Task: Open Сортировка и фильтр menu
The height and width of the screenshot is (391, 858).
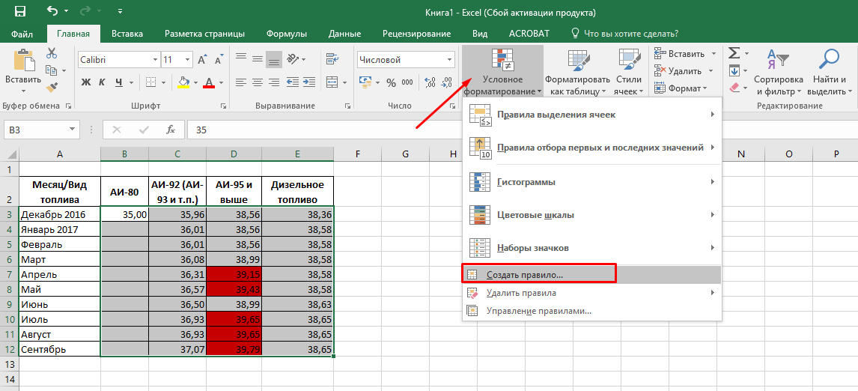Action: [x=778, y=70]
